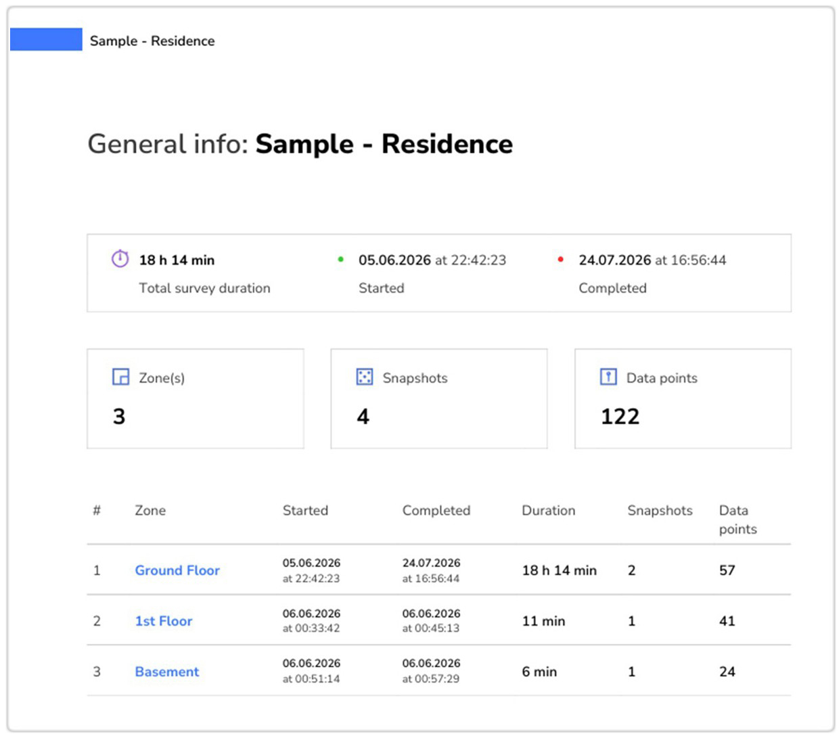Click the Zone(s) count card showing 3
This screenshot has width=839, height=736.
coord(196,398)
